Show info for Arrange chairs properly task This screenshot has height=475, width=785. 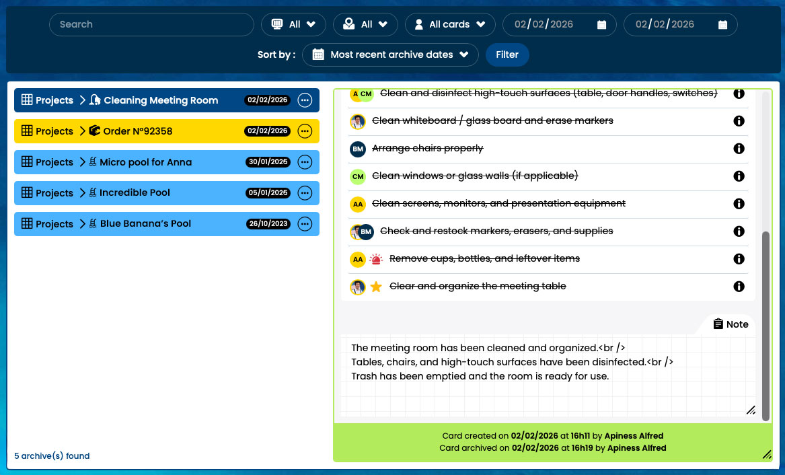tap(739, 149)
